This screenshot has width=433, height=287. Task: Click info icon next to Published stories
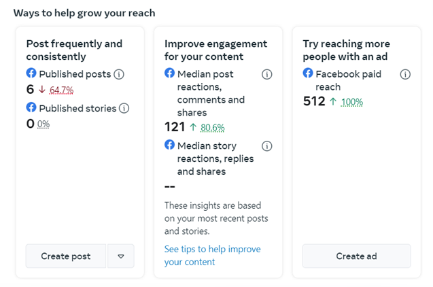pos(124,108)
